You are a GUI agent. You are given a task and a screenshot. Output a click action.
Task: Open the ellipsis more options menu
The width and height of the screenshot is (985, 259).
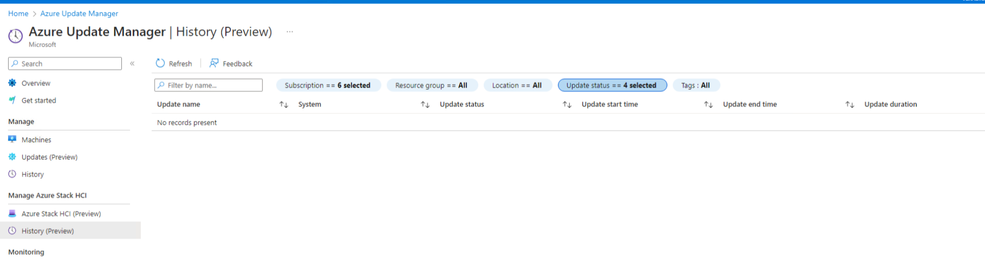290,32
